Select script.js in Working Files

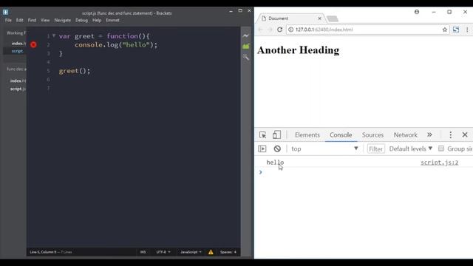pos(17,51)
